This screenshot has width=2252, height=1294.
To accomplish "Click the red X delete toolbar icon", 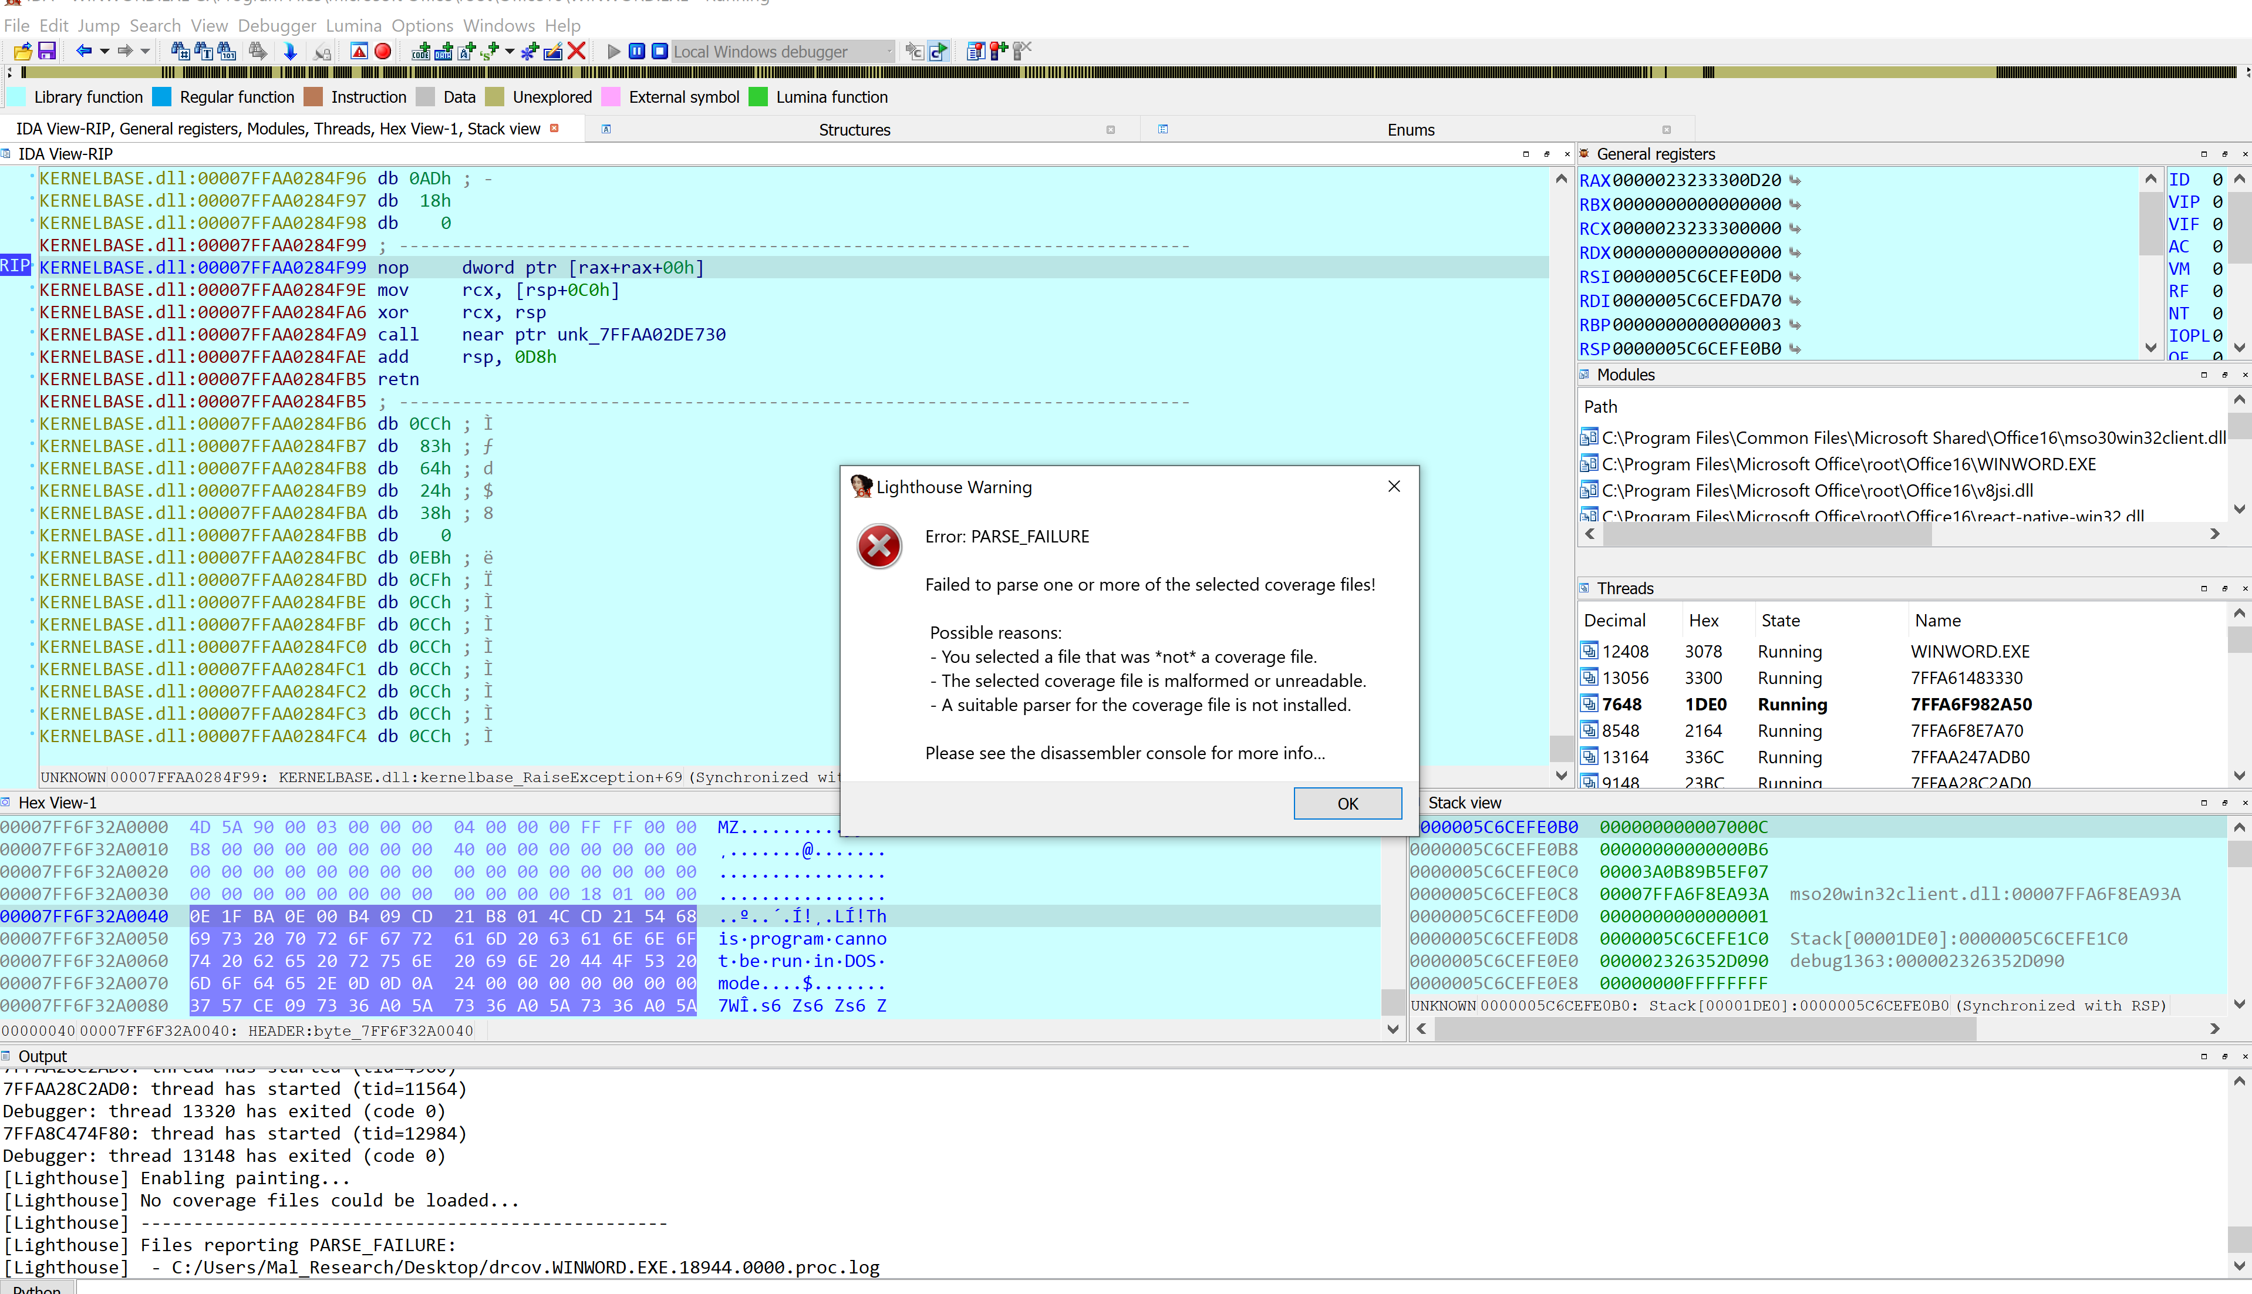I will point(577,52).
